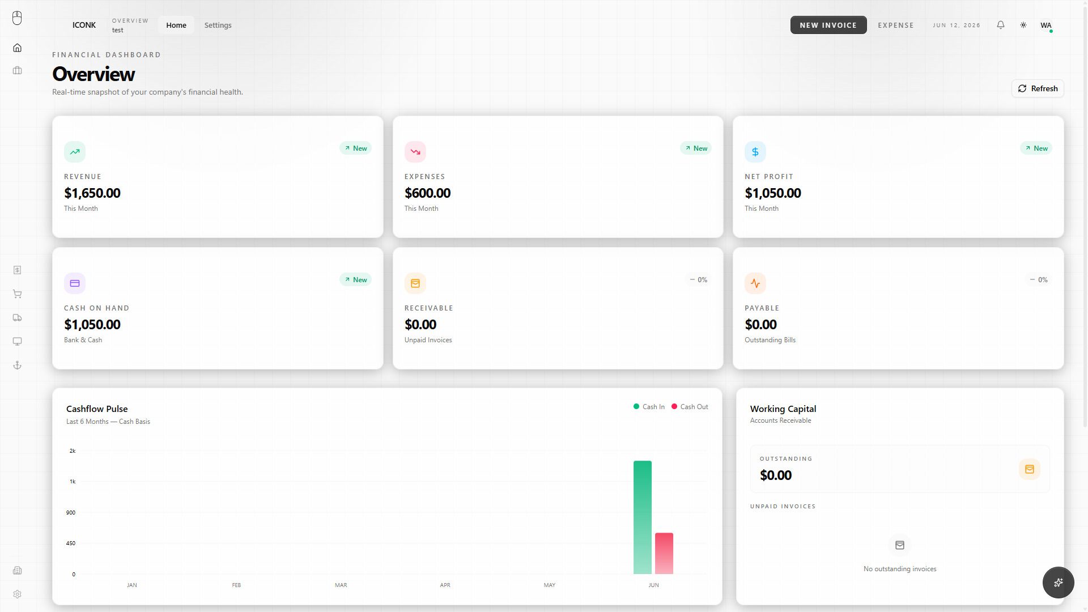Refresh the dashboard data
This screenshot has height=612, width=1088.
point(1038,88)
